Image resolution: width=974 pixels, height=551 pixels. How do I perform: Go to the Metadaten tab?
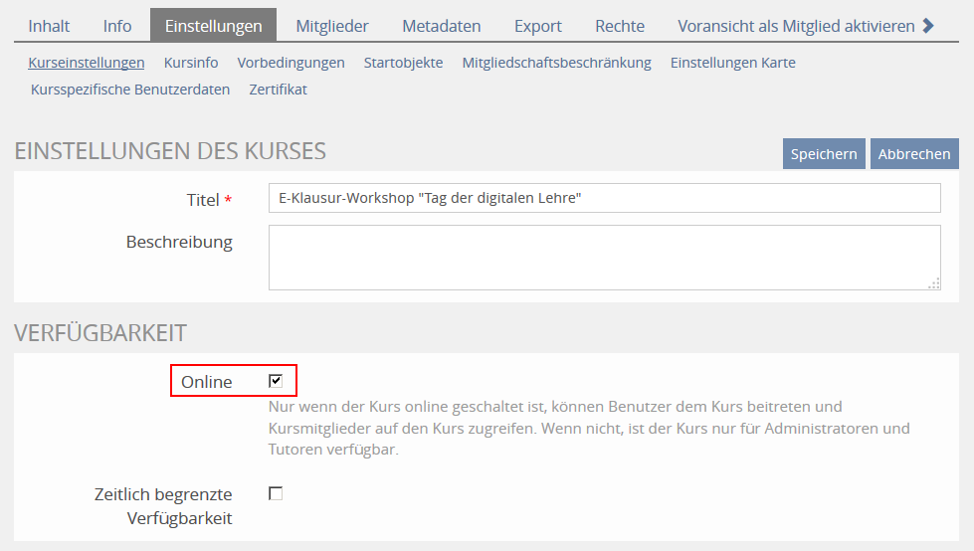[x=441, y=26]
